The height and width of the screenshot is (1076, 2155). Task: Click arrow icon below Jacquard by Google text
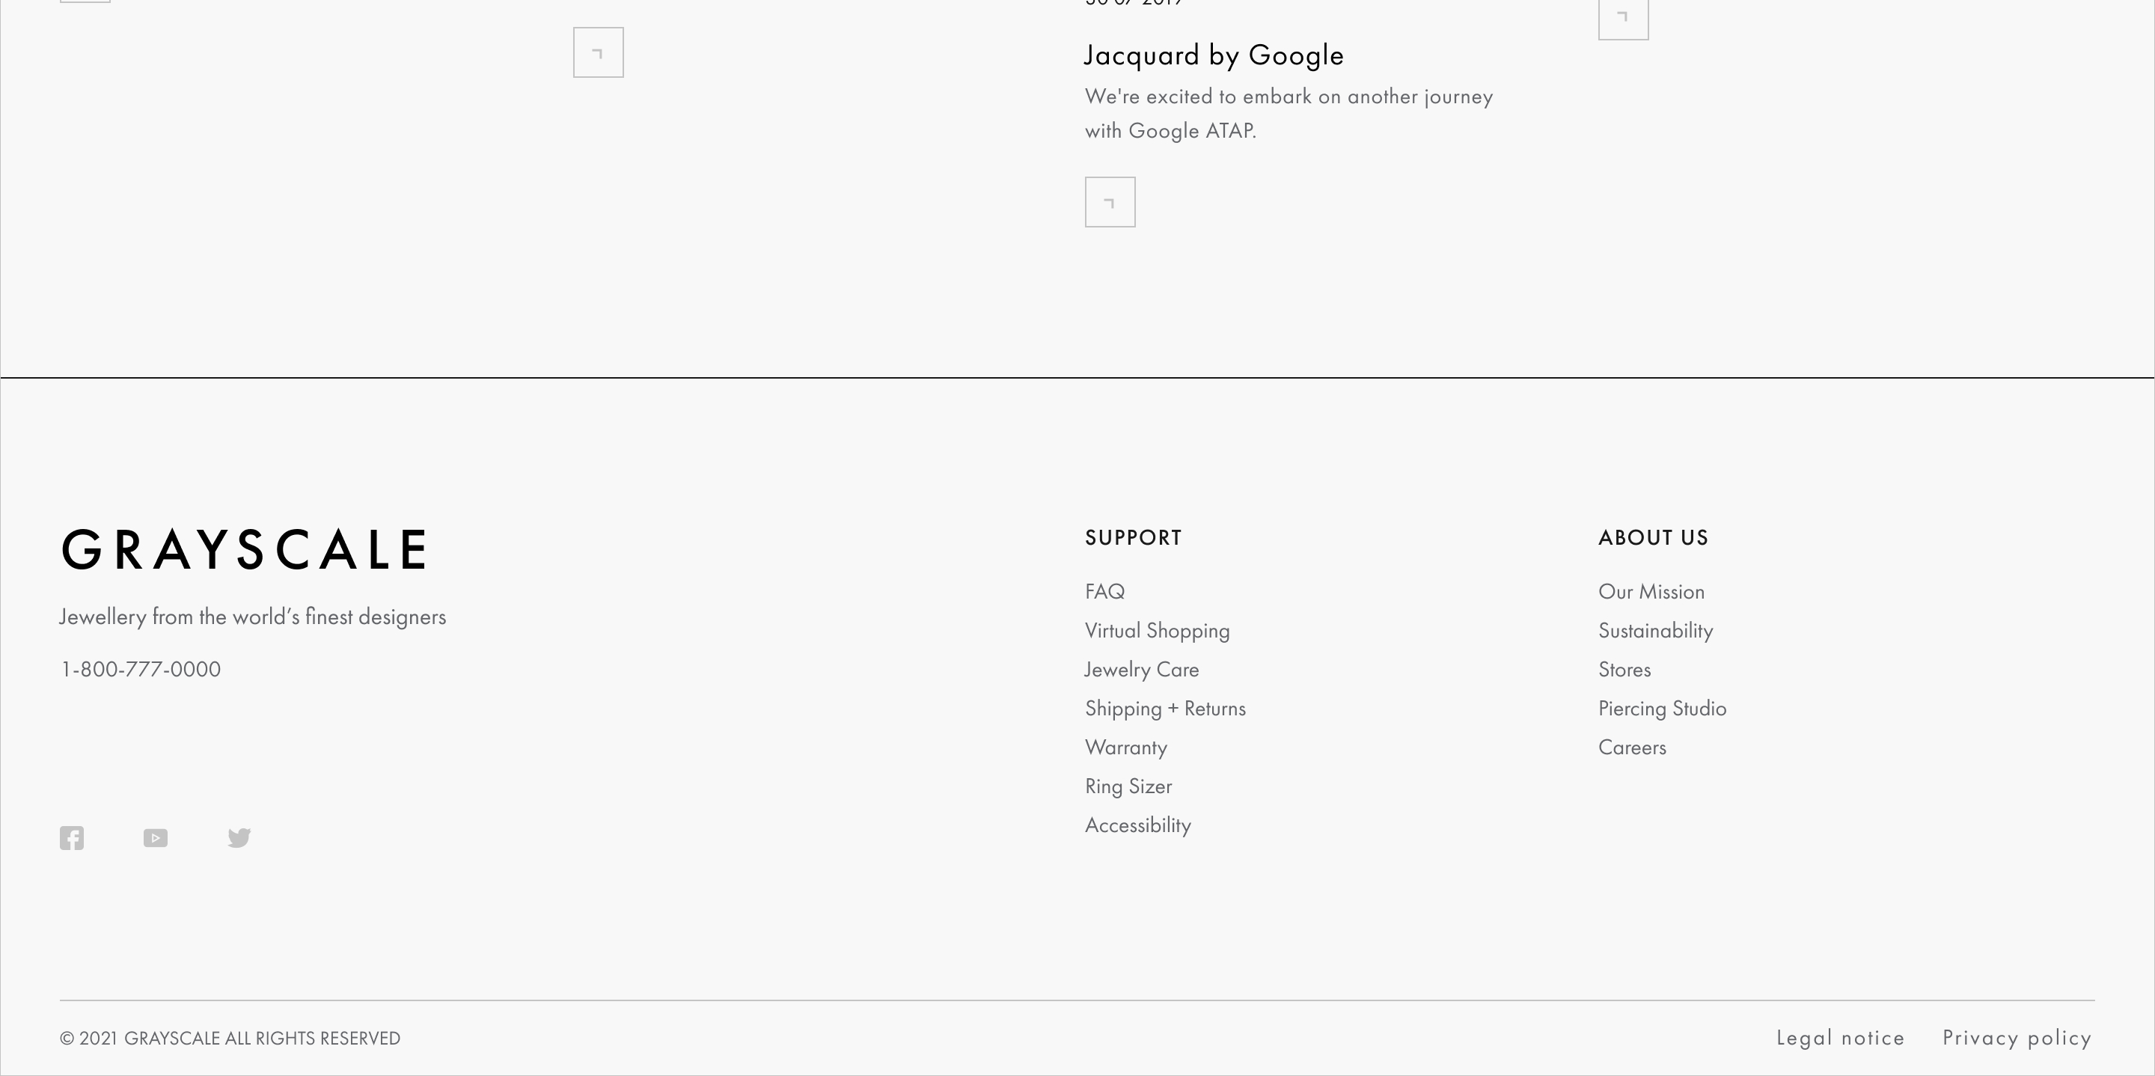tap(1110, 201)
